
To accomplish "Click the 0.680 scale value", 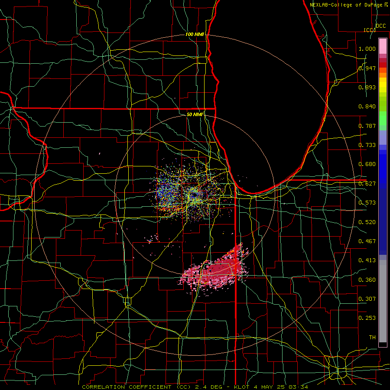I will (367, 164).
